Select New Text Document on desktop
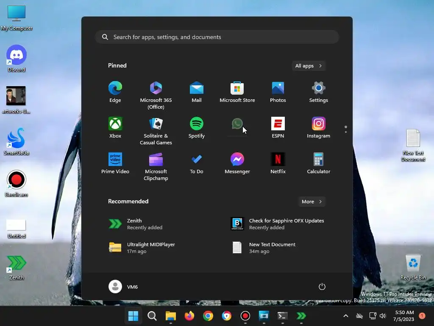434x326 pixels. (413, 145)
